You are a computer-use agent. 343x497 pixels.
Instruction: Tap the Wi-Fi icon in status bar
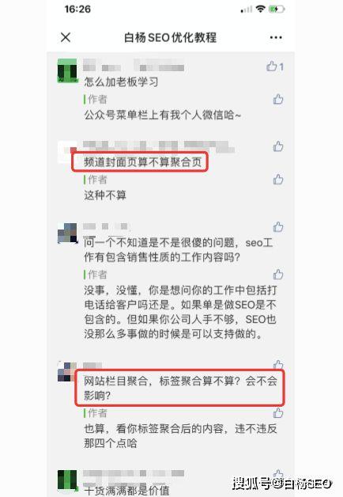261,9
